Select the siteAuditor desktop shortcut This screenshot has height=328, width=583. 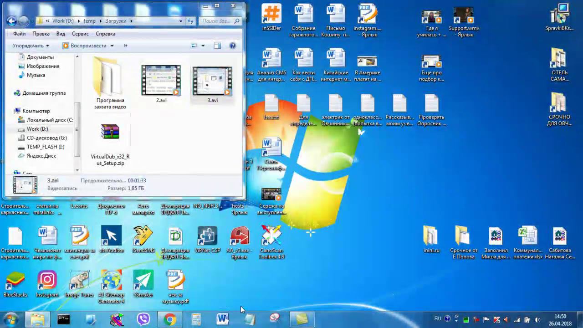point(111,240)
